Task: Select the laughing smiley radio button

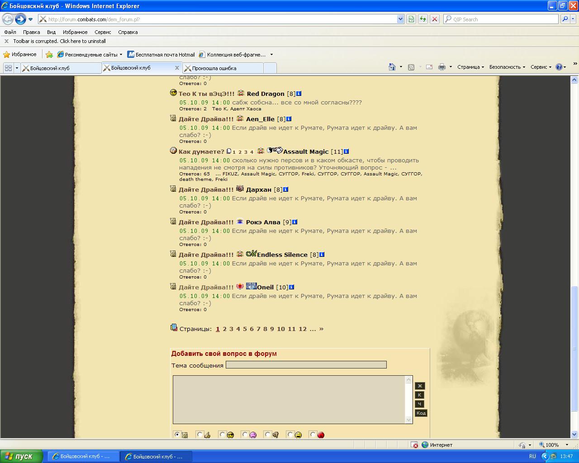Action: 290,435
